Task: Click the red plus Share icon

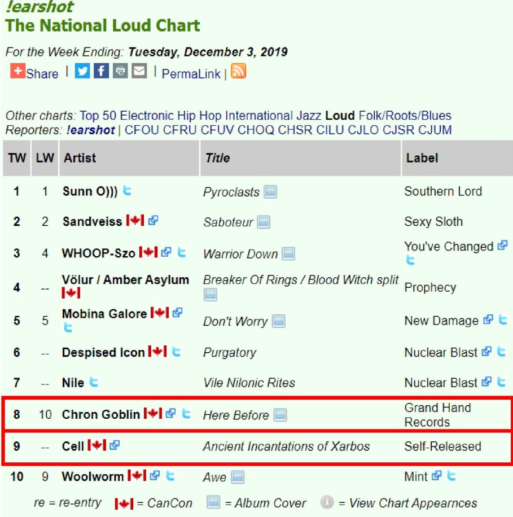Action: click(x=17, y=72)
